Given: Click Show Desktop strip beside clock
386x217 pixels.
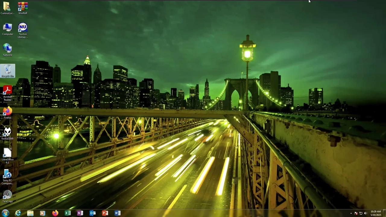Looking at the screenshot, I should pos(384,213).
